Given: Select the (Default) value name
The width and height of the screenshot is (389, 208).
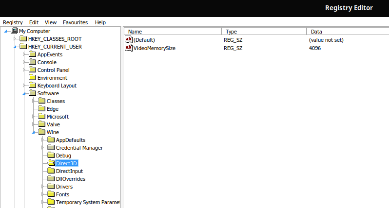Looking at the screenshot, I should (144, 40).
